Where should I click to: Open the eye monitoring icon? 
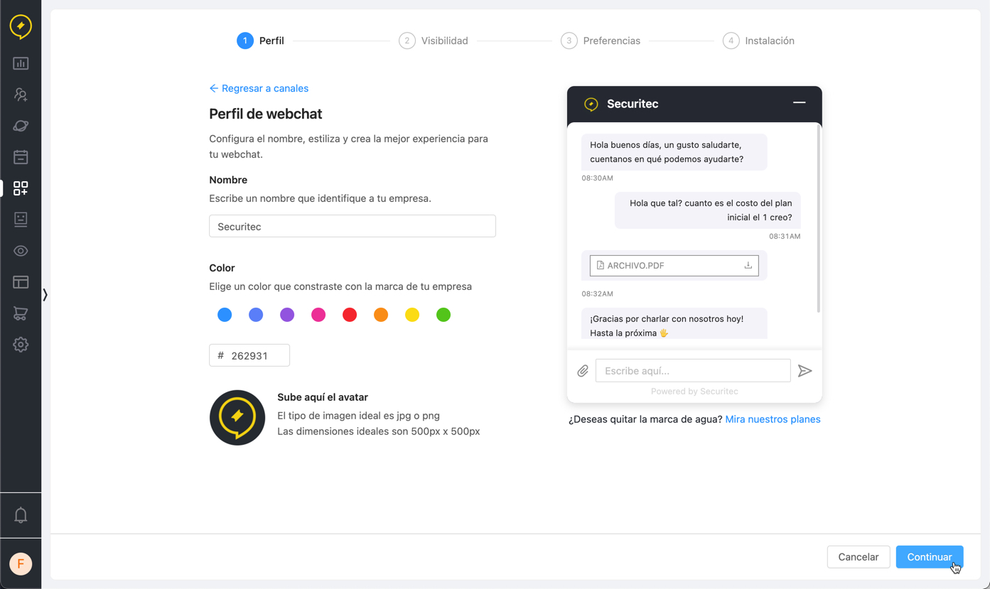(21, 251)
